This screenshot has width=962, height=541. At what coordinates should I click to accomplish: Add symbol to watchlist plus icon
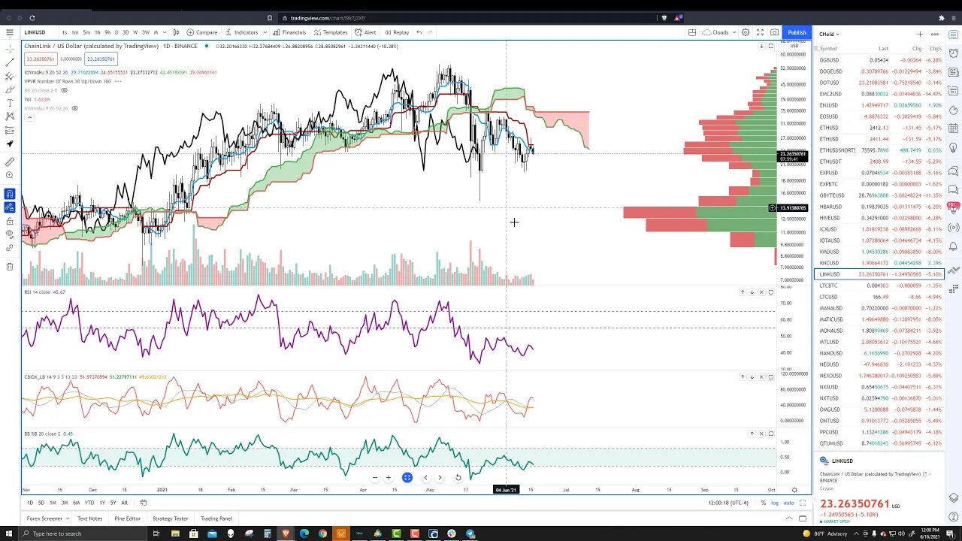pos(919,34)
